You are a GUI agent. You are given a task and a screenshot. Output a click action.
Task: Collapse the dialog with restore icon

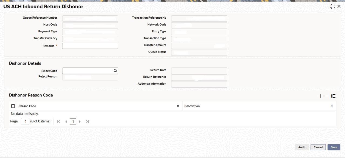333,6
